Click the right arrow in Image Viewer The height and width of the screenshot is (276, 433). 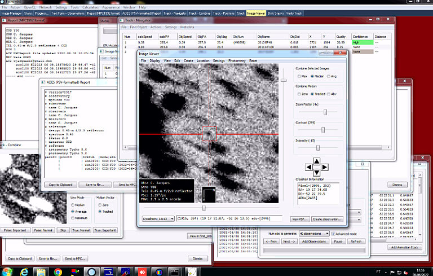[x=325, y=167]
